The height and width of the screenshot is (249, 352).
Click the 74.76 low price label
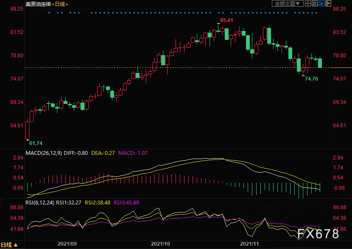(311, 79)
